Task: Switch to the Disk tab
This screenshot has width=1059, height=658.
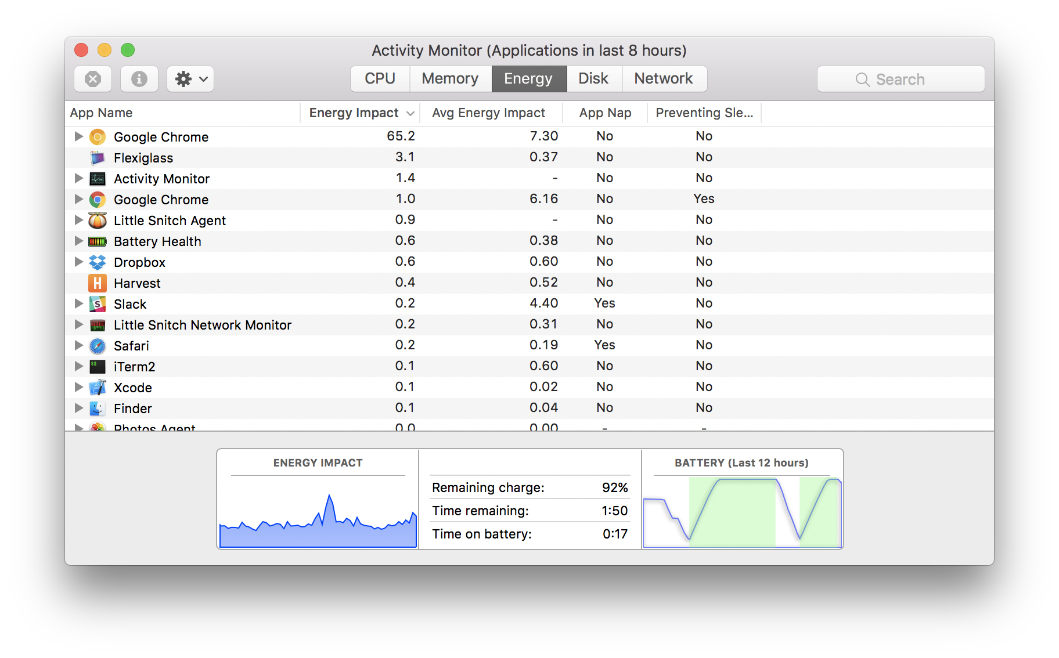Action: tap(593, 78)
